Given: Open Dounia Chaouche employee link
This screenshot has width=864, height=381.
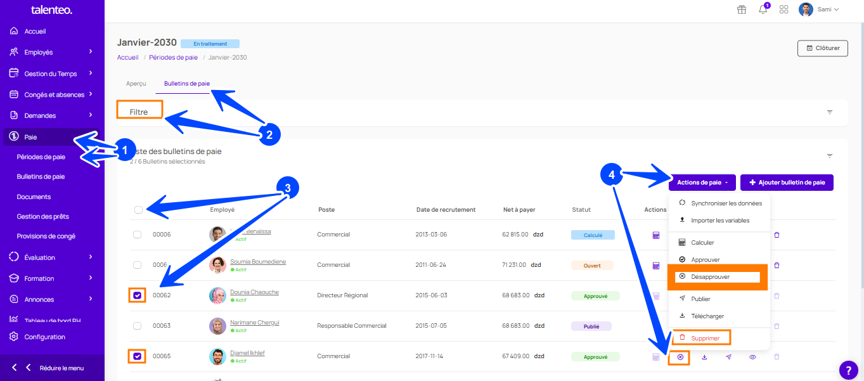Looking at the screenshot, I should tap(254, 292).
